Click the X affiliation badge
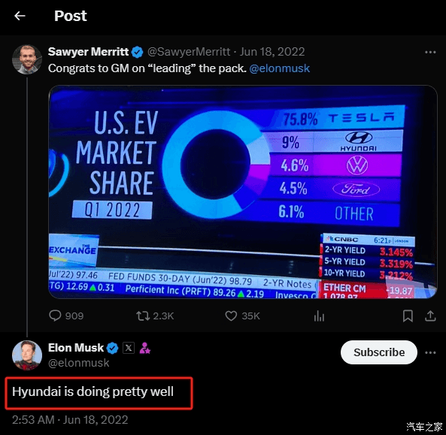Image resolution: width=446 pixels, height=435 pixels. 129,348
